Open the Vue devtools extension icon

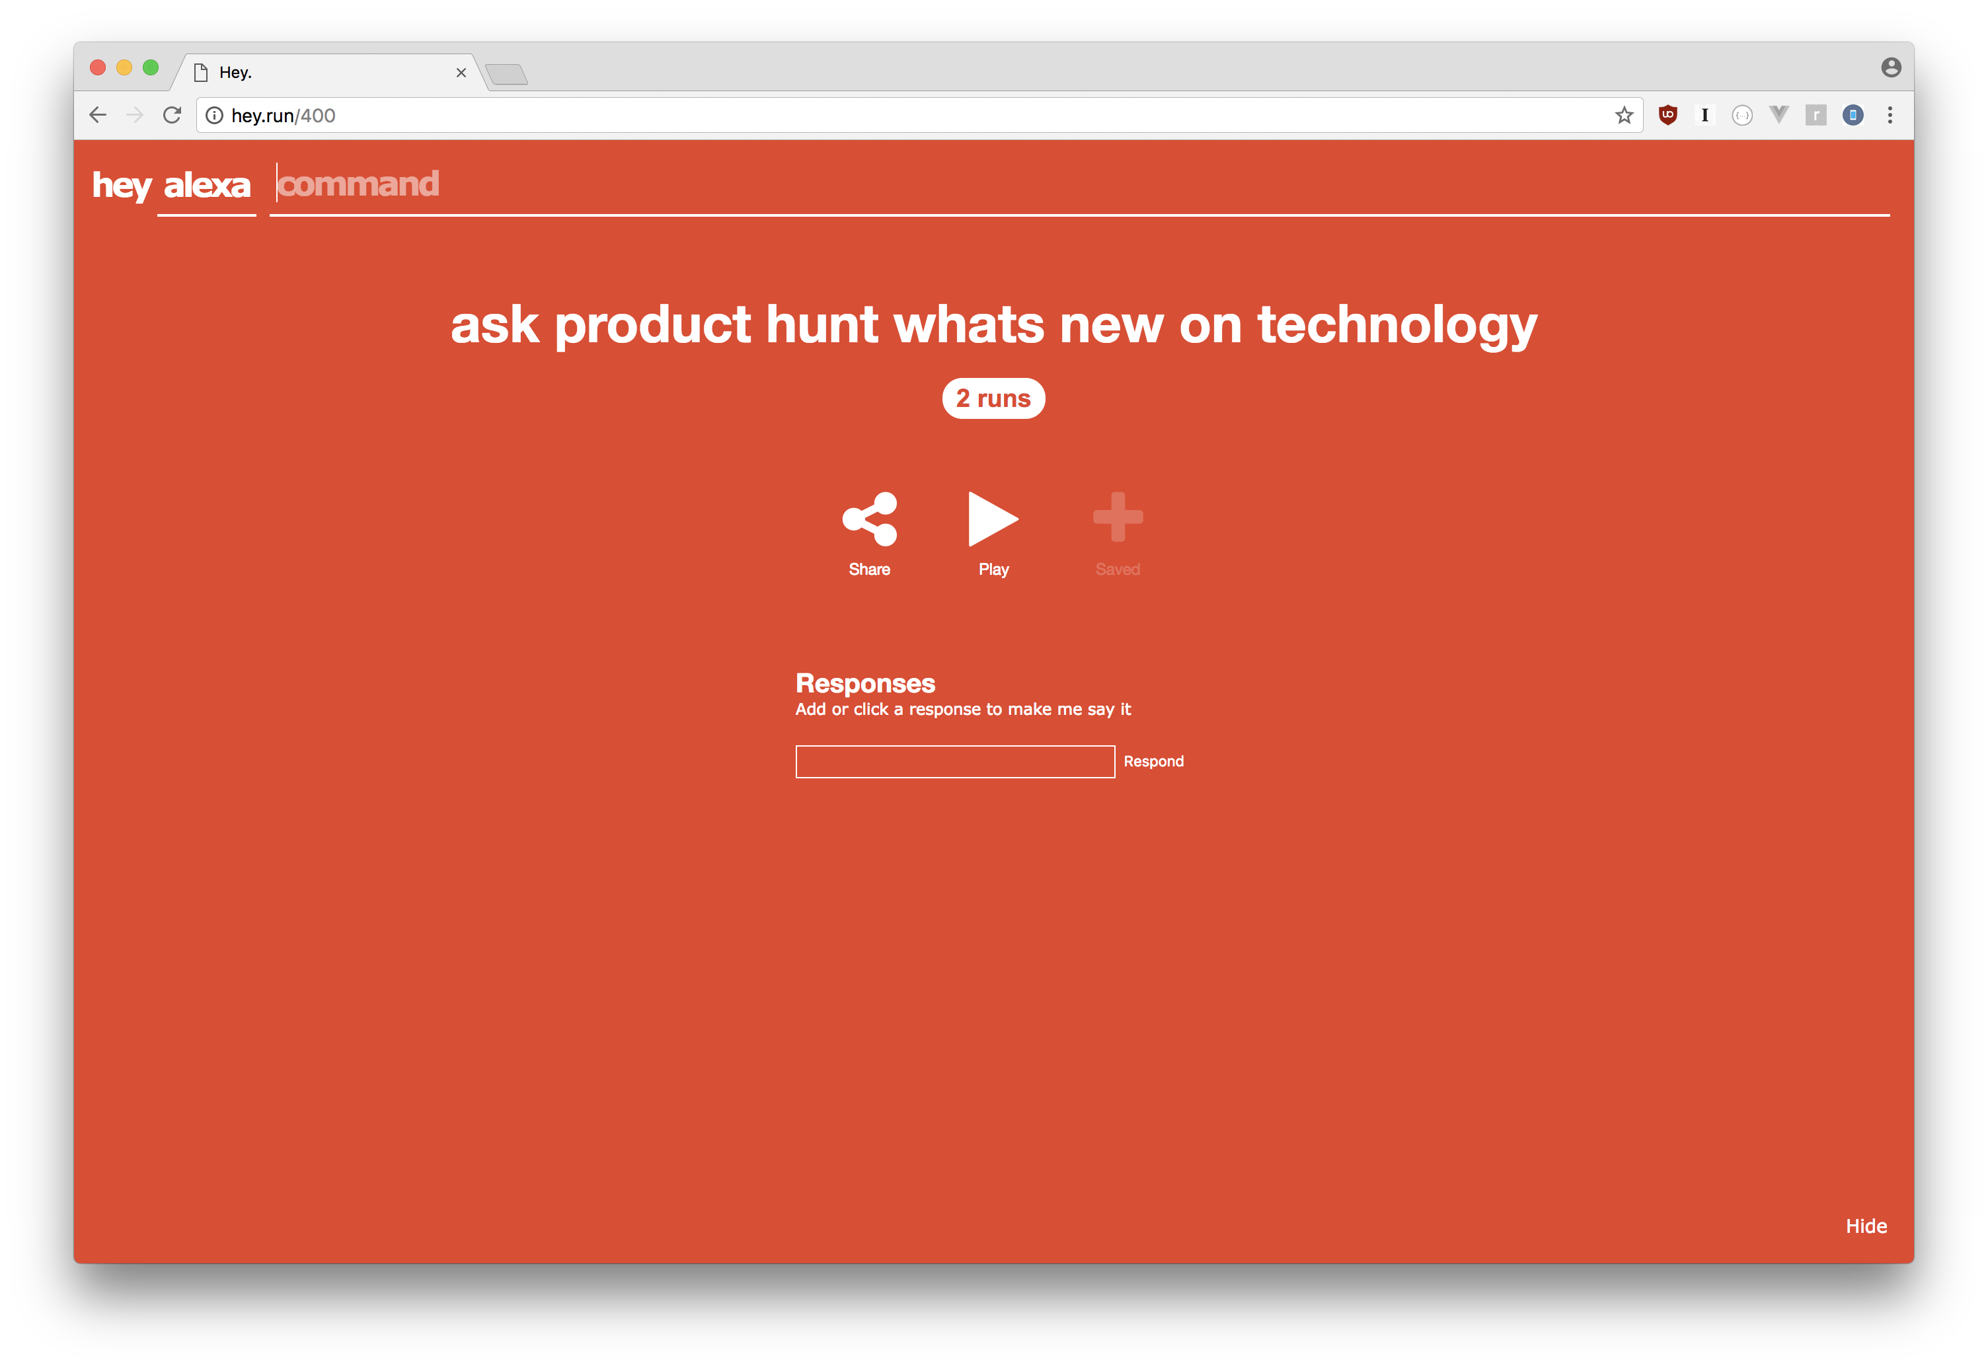(x=1778, y=115)
